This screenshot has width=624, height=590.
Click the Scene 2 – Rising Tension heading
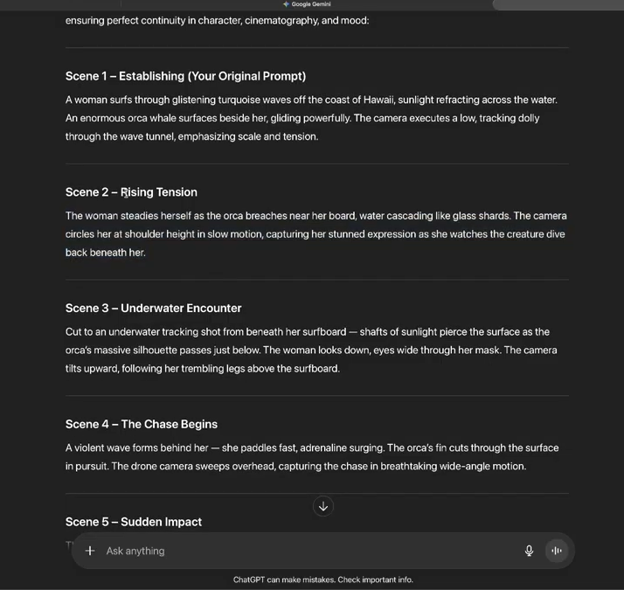[131, 192]
